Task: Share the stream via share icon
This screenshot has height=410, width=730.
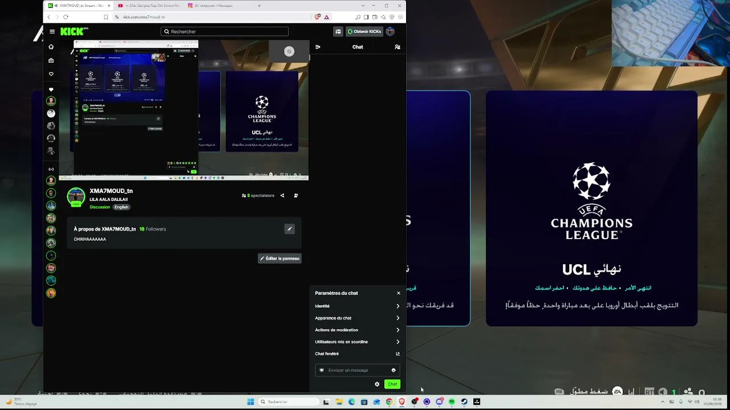Action: [x=282, y=195]
